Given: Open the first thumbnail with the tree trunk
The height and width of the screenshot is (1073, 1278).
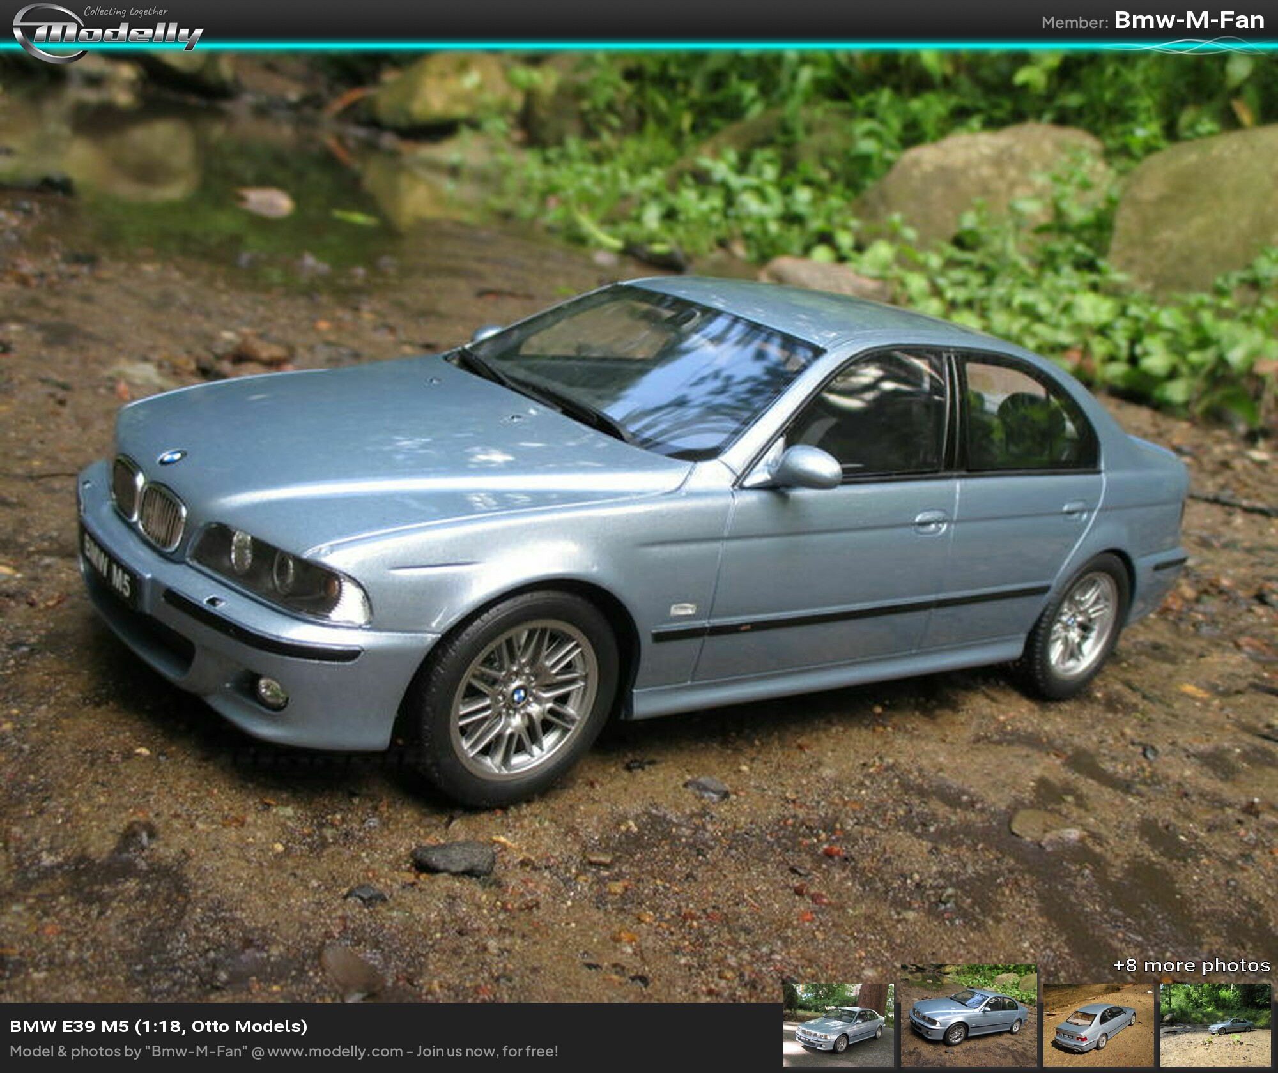Looking at the screenshot, I should pyautogui.click(x=838, y=1024).
